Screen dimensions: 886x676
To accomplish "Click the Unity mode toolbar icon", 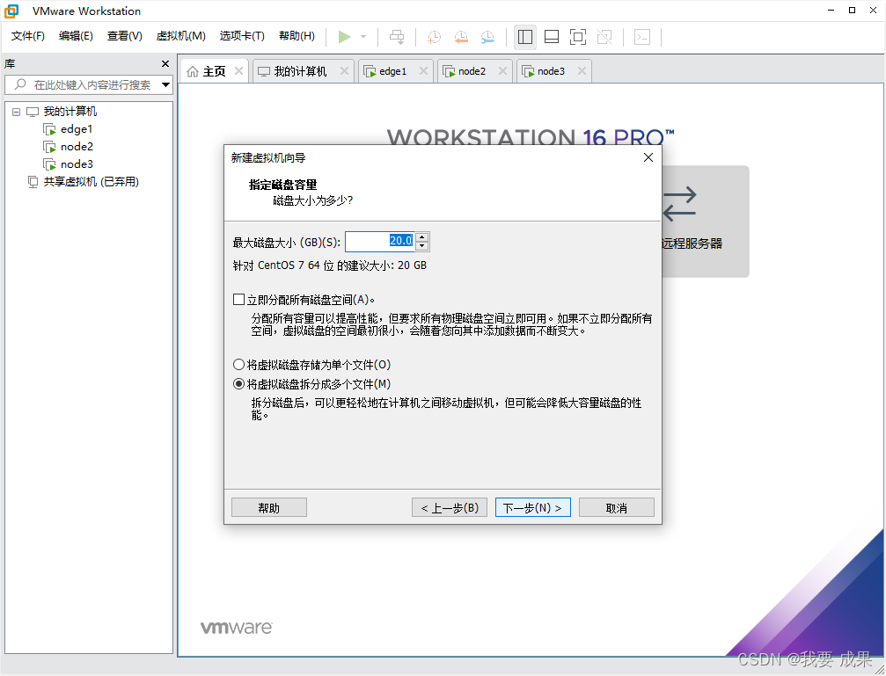I will pyautogui.click(x=605, y=37).
